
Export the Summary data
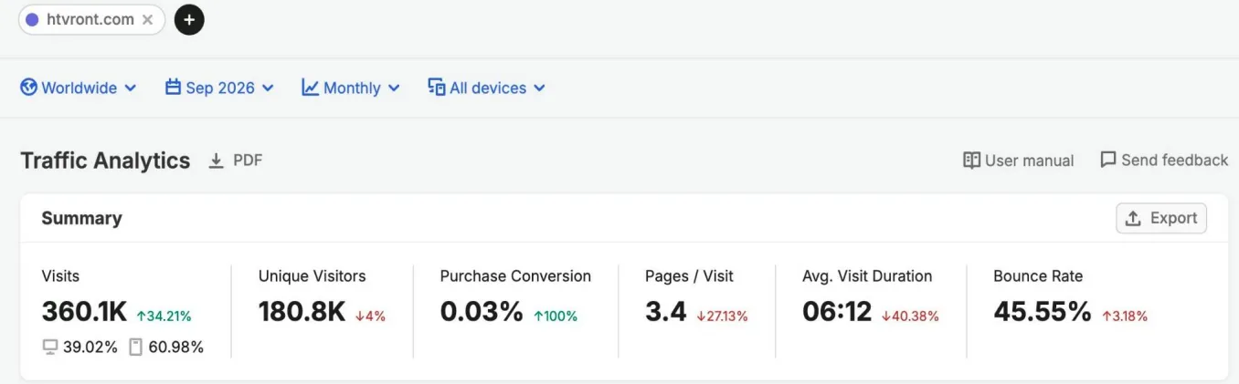1161,218
